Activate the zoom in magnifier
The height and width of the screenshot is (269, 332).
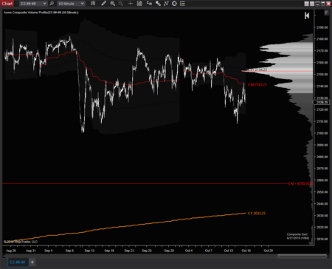click(113, 4)
